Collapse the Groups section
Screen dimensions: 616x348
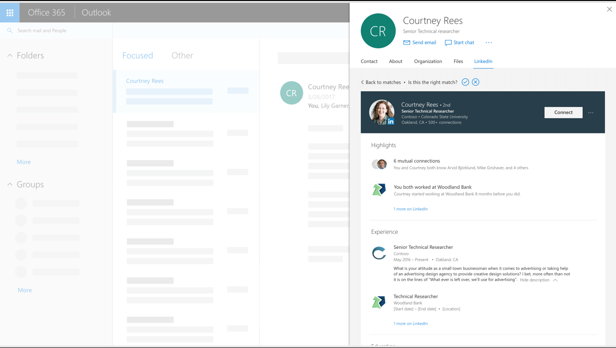(10, 184)
